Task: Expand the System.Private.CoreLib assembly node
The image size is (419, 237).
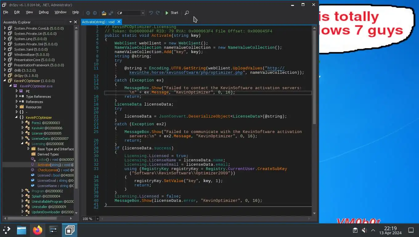Action: [x=5, y=28]
